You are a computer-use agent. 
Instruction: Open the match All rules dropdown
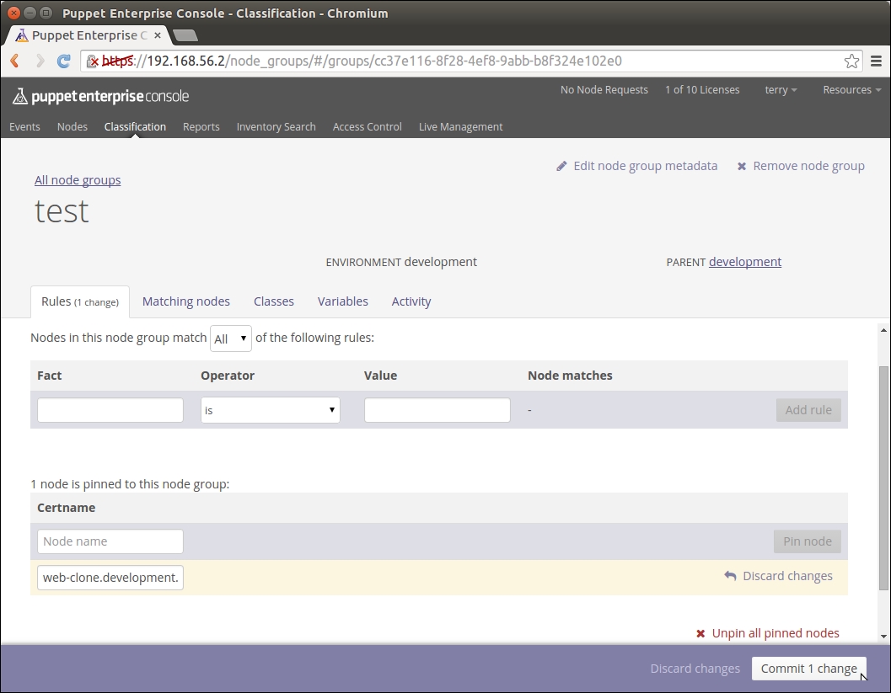coord(231,339)
